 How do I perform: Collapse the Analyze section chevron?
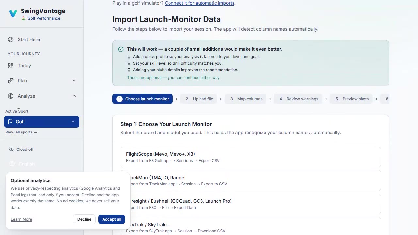click(74, 96)
